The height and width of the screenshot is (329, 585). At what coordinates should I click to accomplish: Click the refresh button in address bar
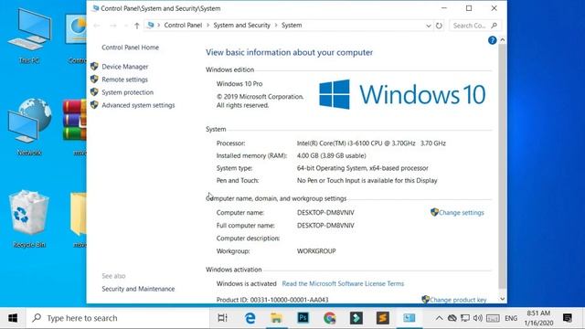(439, 26)
